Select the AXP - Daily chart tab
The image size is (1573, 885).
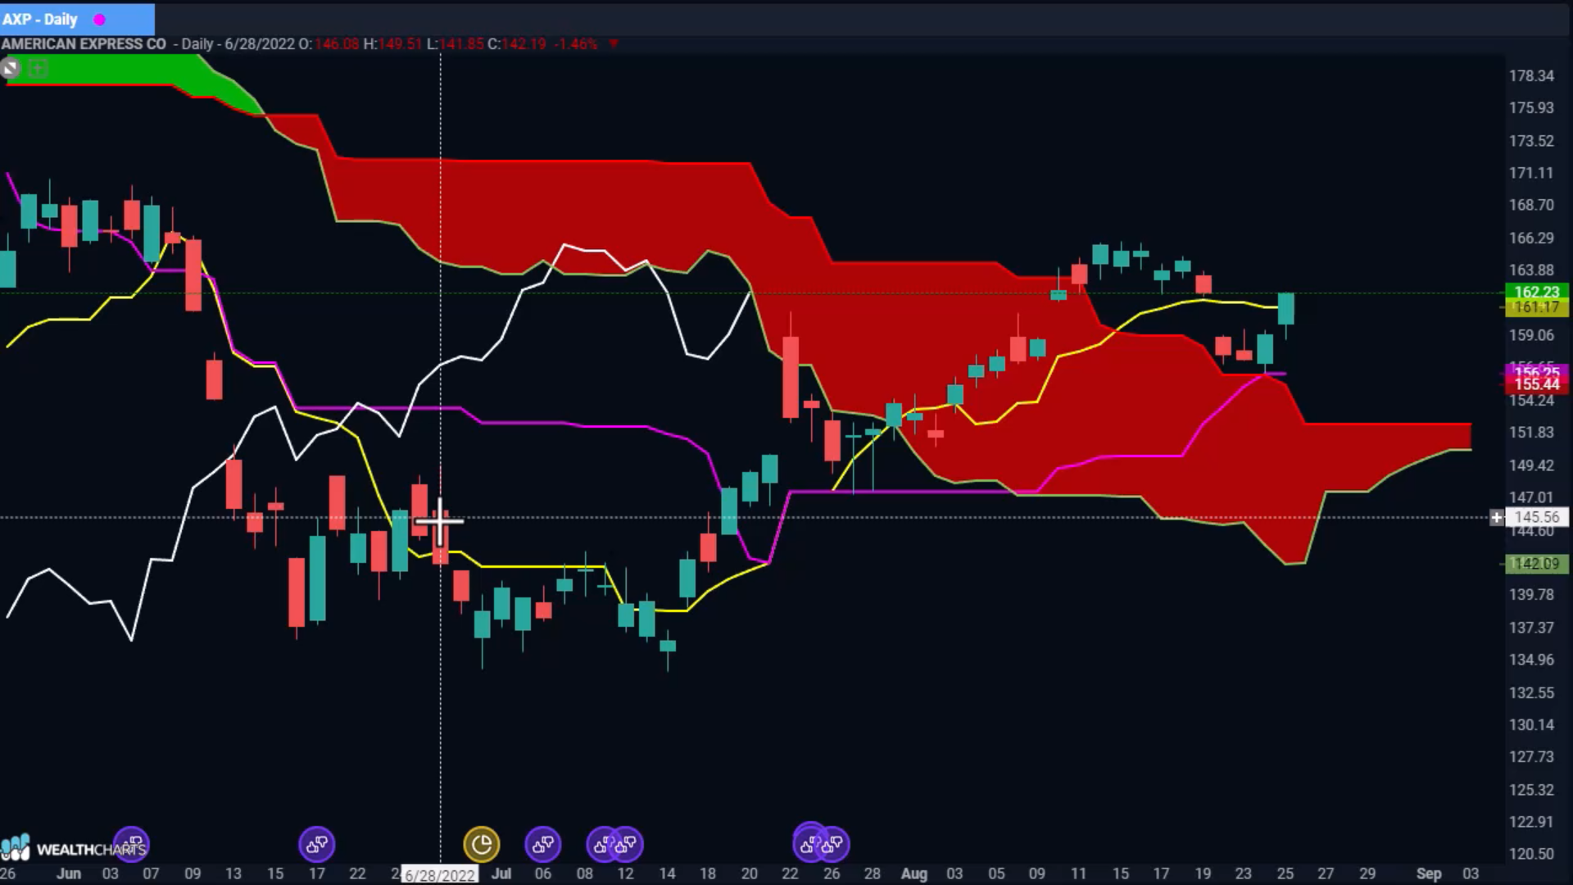(x=77, y=19)
